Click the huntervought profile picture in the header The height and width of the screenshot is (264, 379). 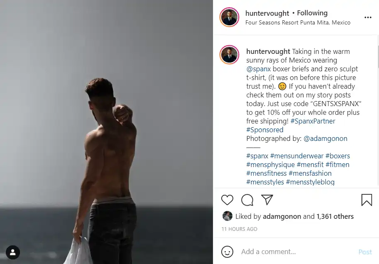[x=229, y=17]
